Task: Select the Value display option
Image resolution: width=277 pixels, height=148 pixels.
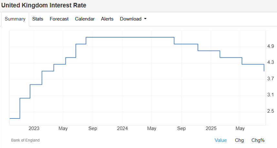Action: pyautogui.click(x=221, y=140)
